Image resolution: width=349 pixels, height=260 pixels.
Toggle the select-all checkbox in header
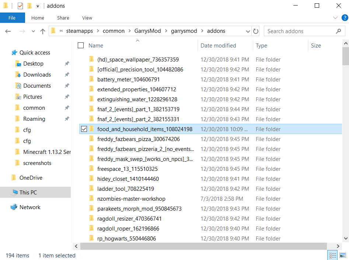pyautogui.click(x=81, y=45)
